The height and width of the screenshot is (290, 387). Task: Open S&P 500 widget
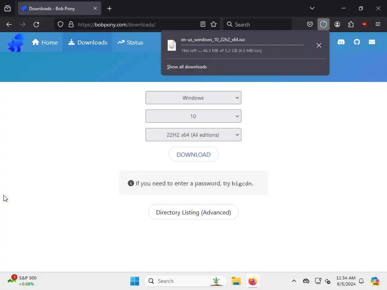pyautogui.click(x=22, y=281)
